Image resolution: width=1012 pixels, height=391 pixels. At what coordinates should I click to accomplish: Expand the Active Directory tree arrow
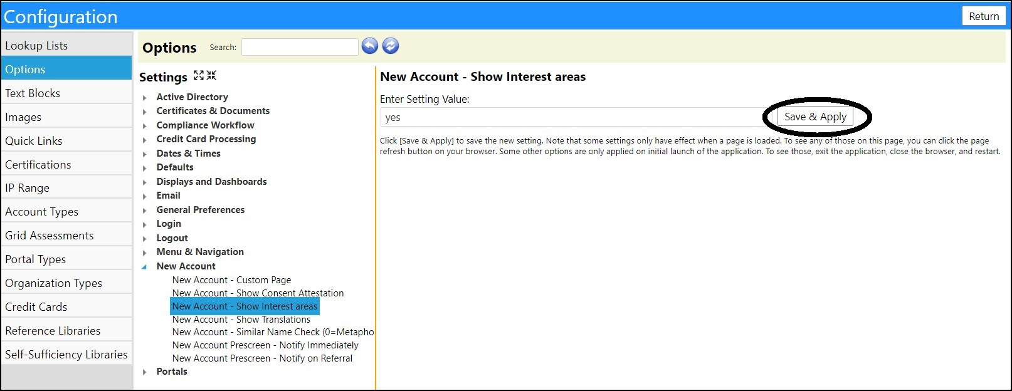tap(144, 98)
